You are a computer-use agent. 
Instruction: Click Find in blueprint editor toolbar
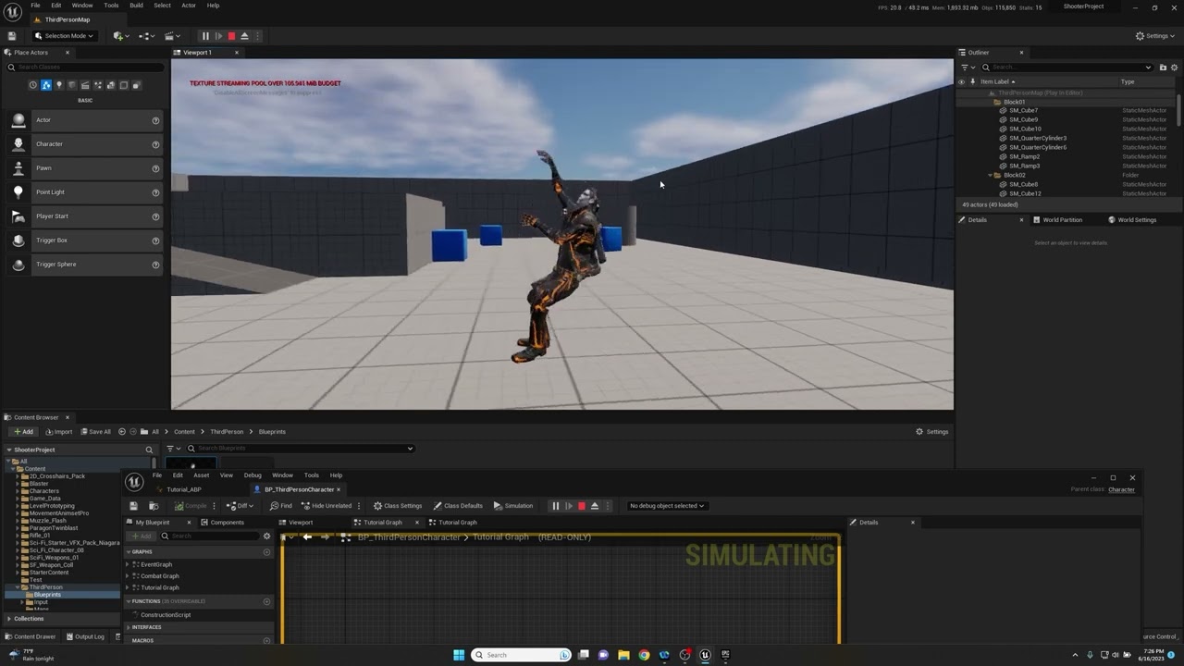[x=281, y=506]
